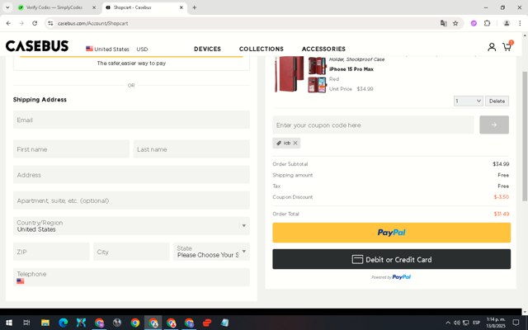Click the telephone country flag selector
This screenshot has width=528, height=330.
20,280
